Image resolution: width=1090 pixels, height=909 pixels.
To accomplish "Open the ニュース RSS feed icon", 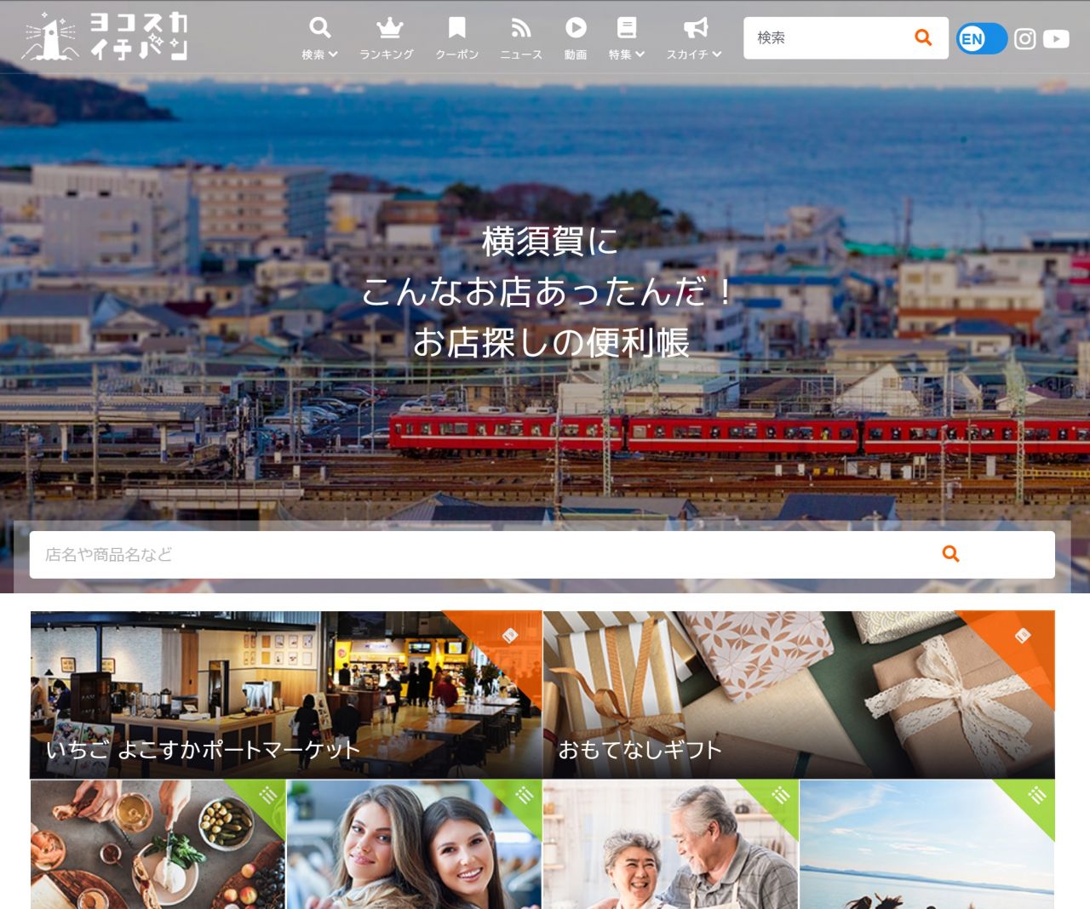I will tap(520, 28).
